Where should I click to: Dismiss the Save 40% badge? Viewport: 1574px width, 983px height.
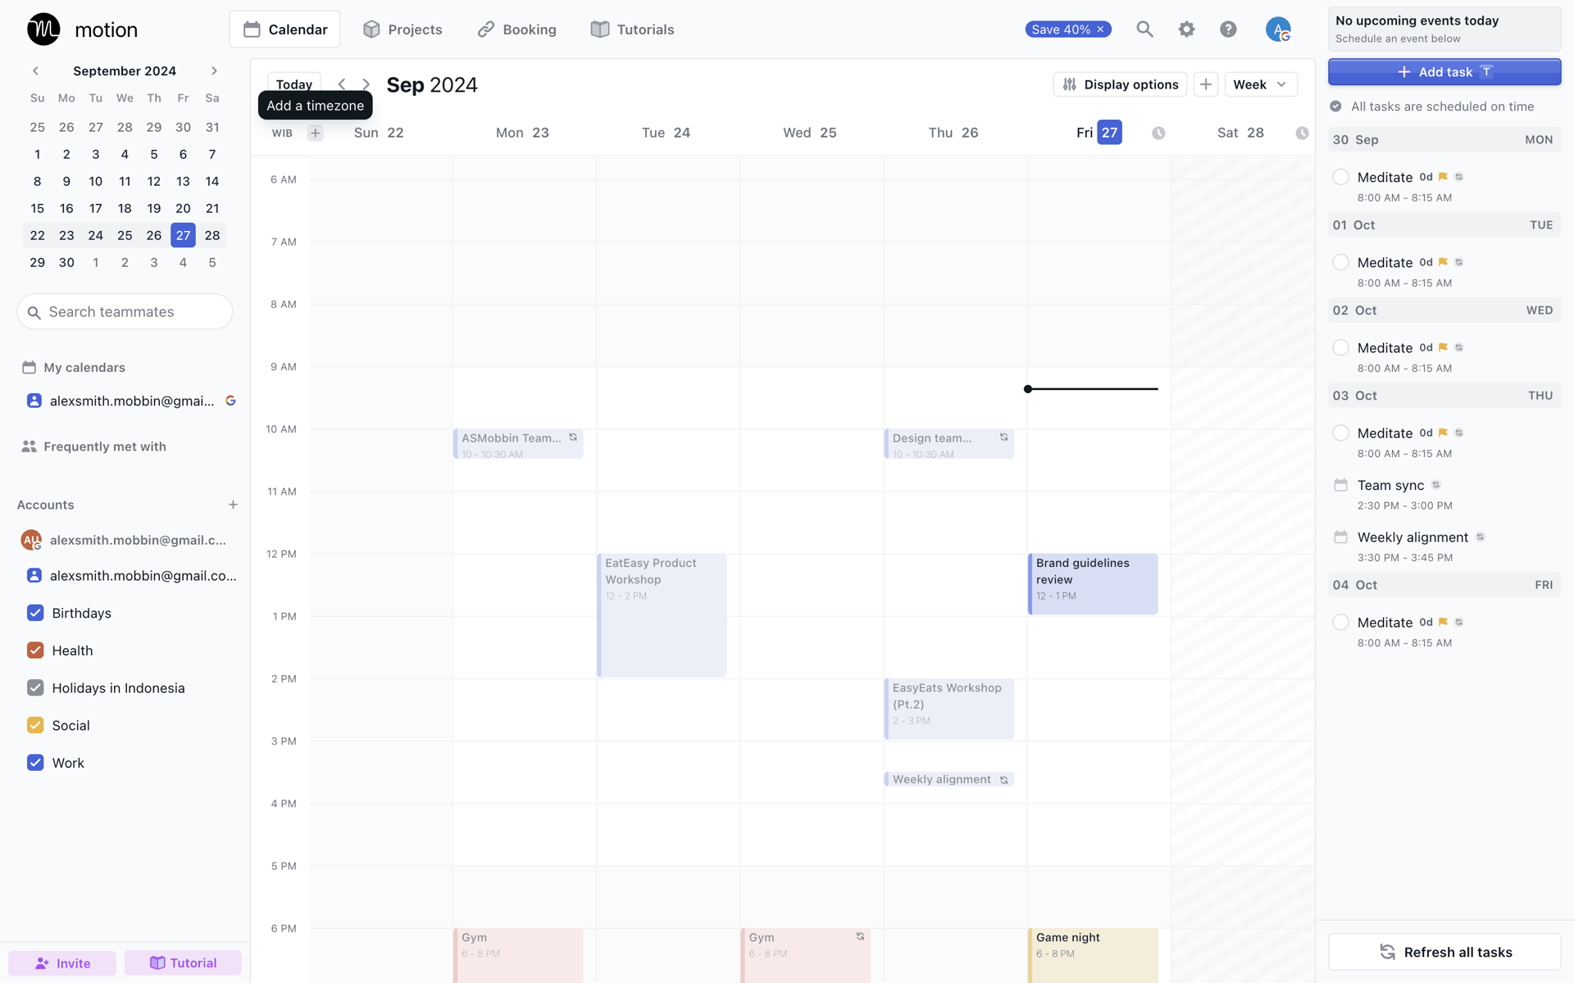[1100, 29]
